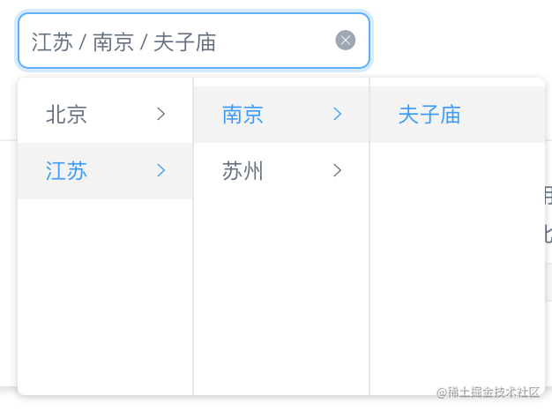Click the blue chevron beside 江苏
The height and width of the screenshot is (411, 552).
pos(160,170)
